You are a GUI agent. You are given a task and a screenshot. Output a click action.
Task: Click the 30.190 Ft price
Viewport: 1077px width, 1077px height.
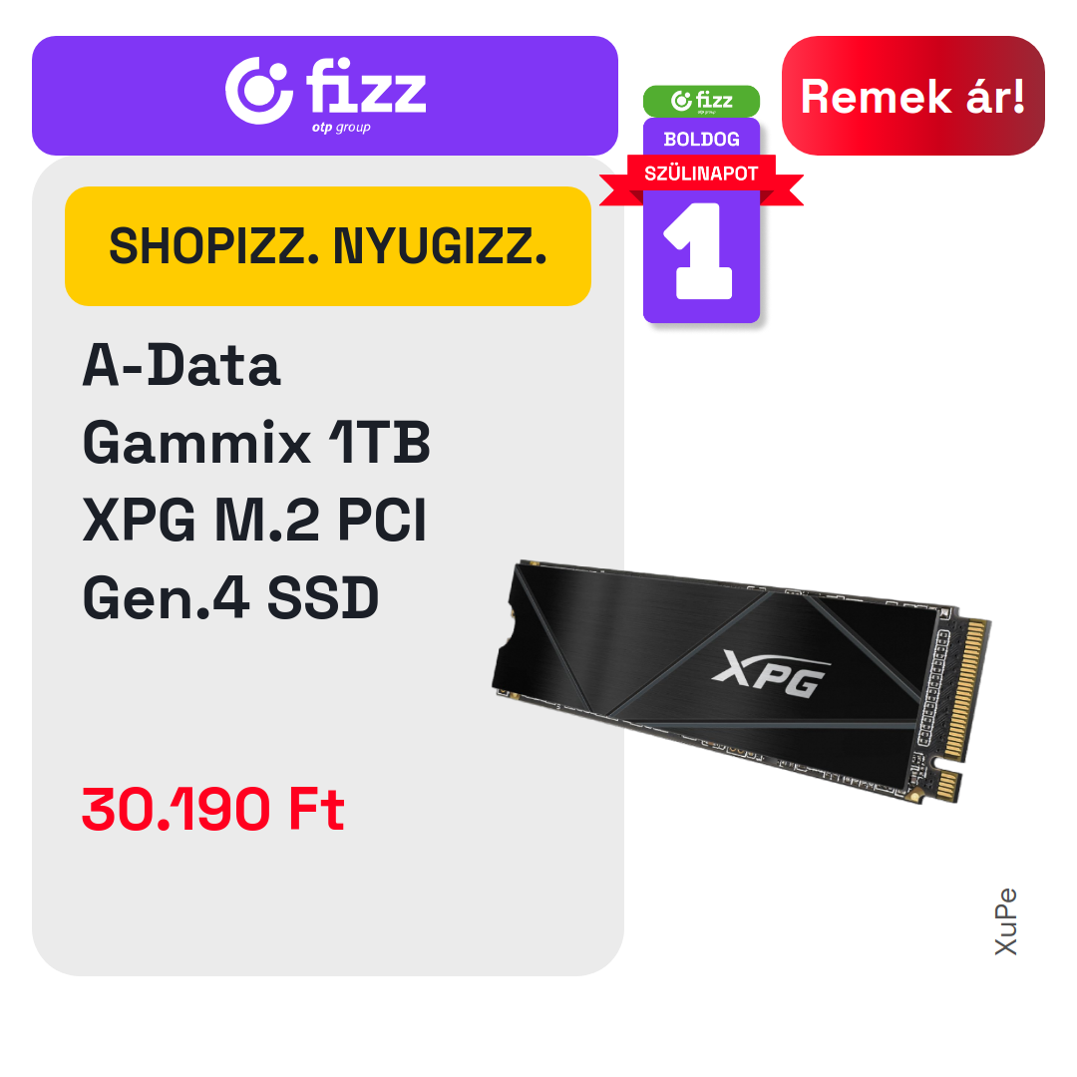click(213, 809)
